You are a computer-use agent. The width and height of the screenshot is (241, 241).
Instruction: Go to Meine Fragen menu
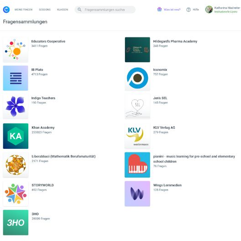pos(24,10)
